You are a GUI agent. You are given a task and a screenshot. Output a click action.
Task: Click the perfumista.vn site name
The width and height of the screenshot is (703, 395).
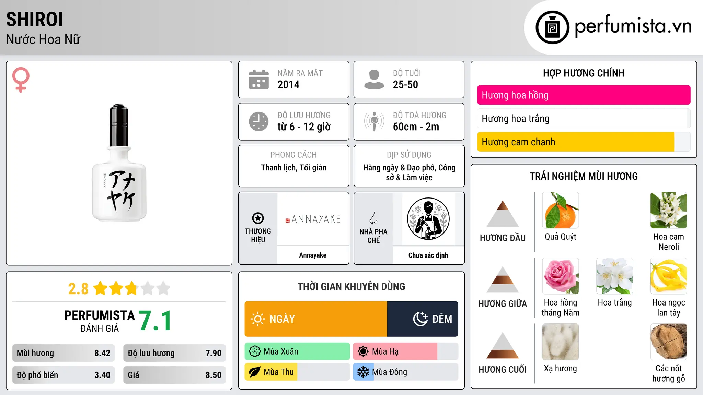tap(633, 26)
